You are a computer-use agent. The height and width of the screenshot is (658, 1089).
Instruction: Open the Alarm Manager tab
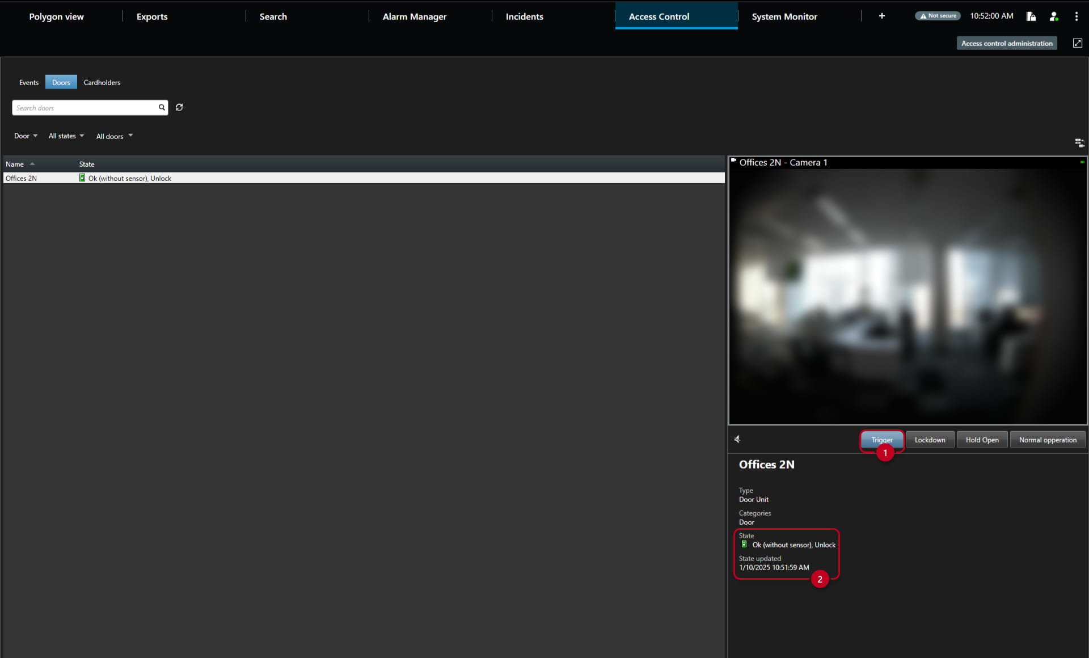pos(415,16)
